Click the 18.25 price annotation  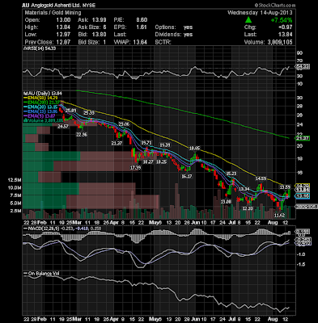161,161
